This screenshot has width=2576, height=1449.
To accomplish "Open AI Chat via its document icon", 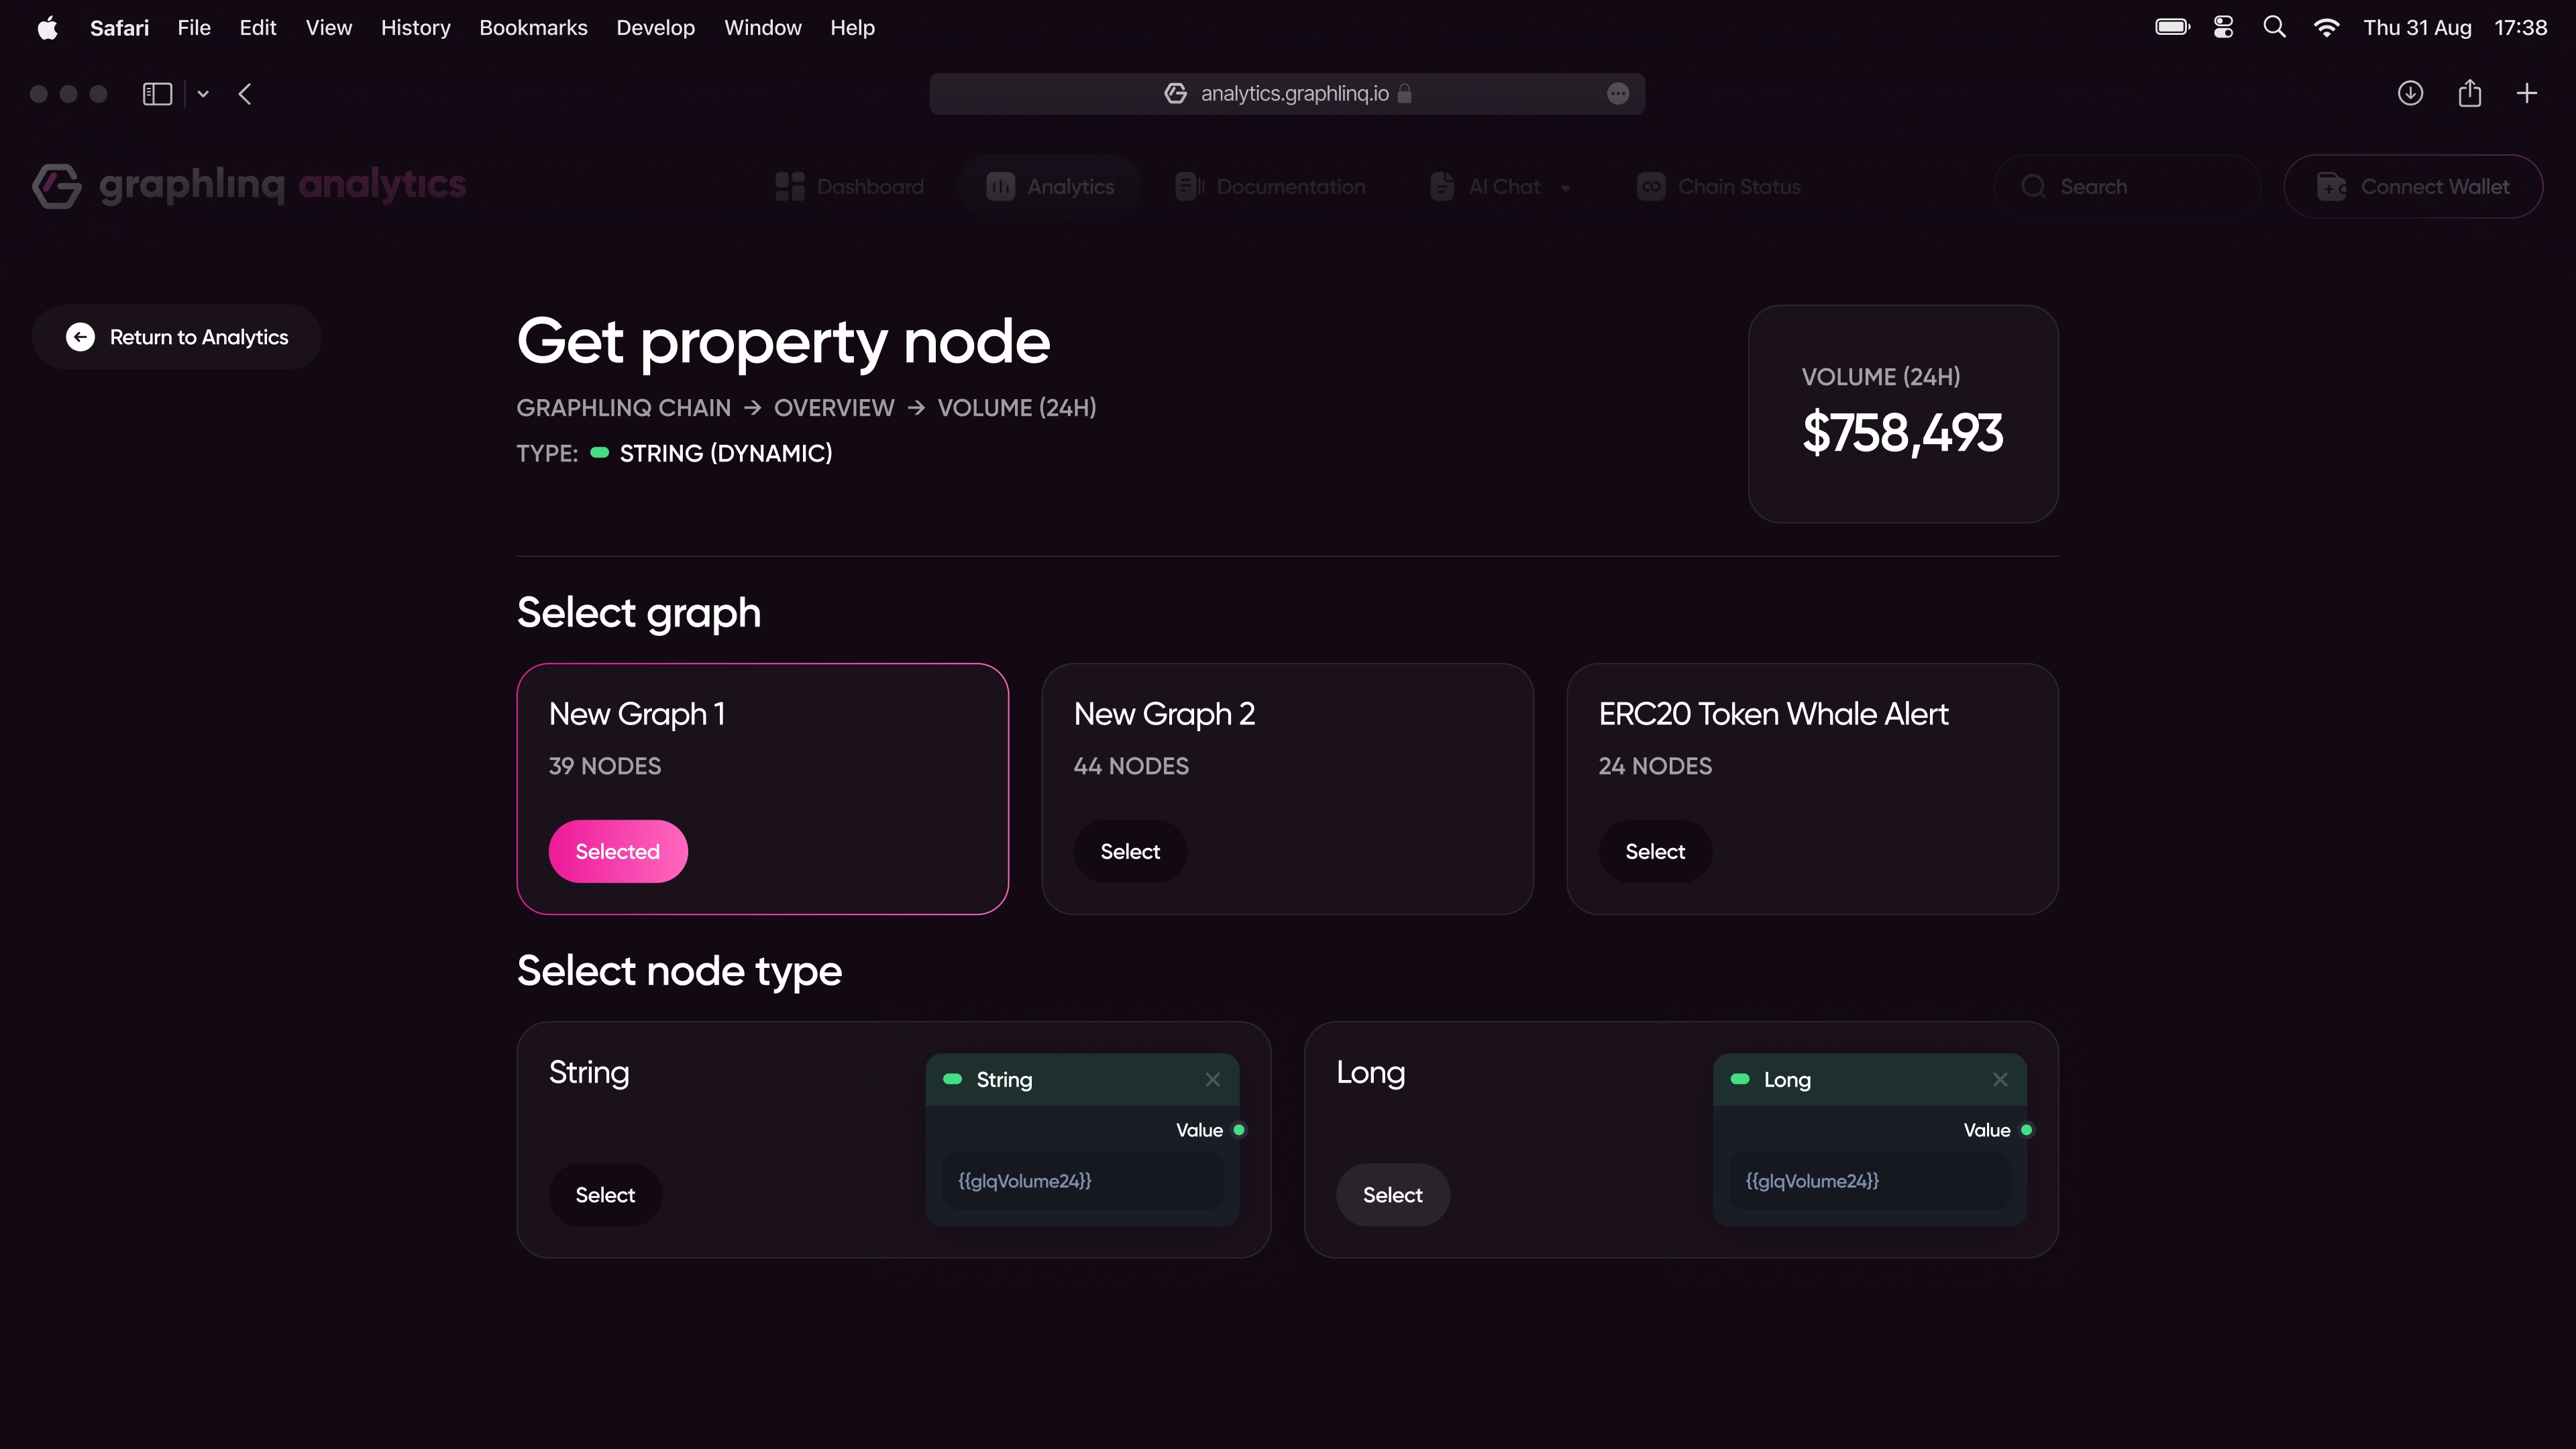I will (1441, 186).
